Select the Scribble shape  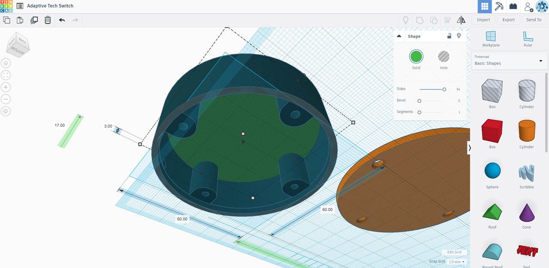(526, 173)
